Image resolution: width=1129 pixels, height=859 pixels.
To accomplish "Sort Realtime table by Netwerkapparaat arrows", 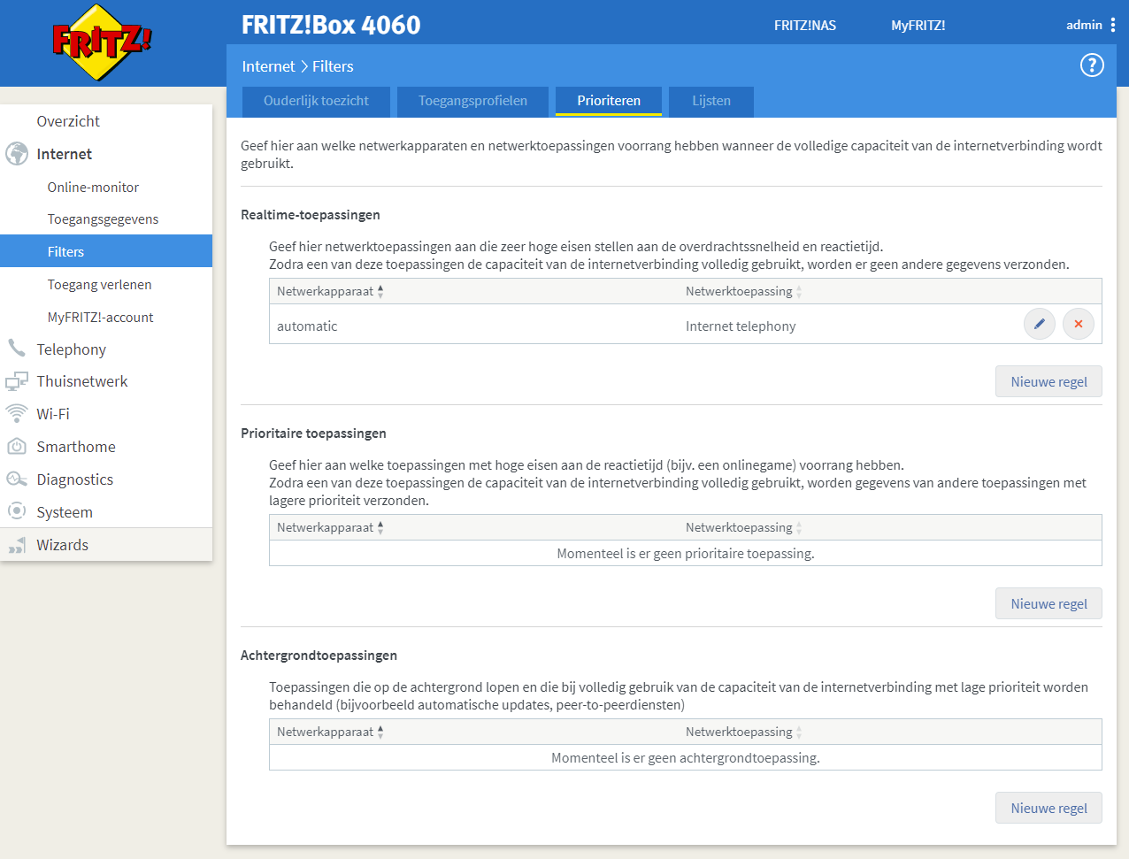I will pos(380,291).
